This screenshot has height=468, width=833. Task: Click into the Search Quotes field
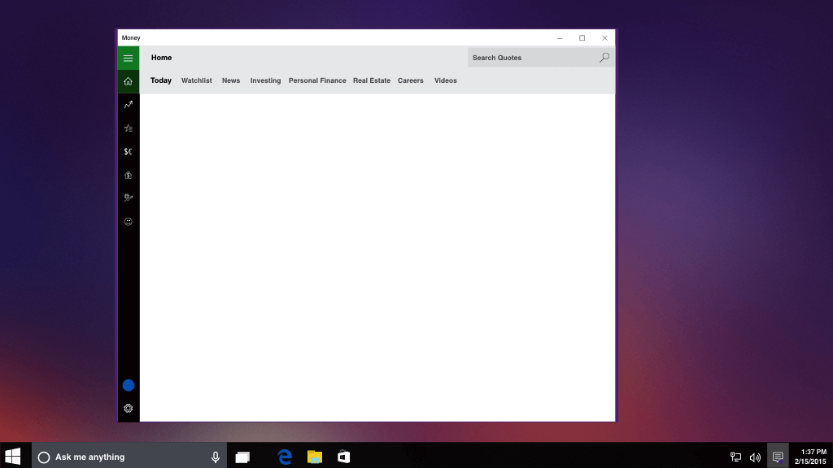click(541, 58)
